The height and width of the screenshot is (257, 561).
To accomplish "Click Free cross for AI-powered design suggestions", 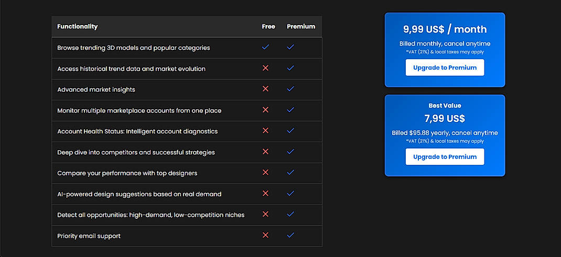I will point(265,193).
